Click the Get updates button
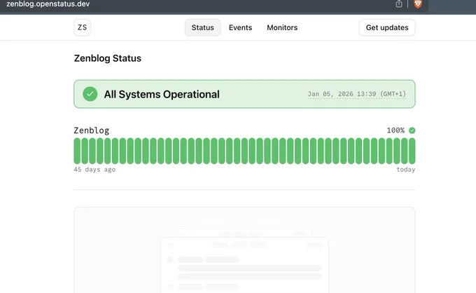 [387, 27]
